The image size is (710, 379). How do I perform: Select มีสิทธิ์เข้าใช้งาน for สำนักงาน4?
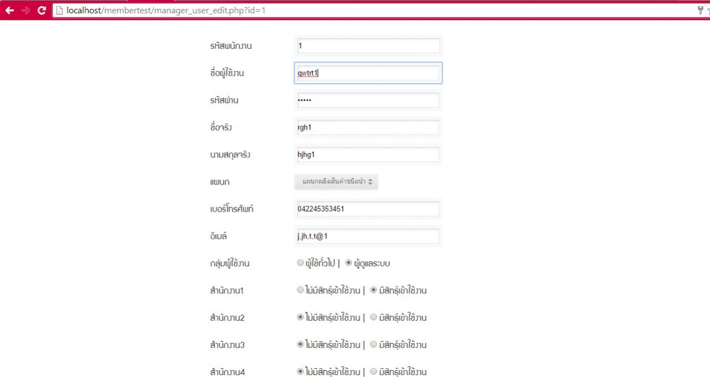374,371
